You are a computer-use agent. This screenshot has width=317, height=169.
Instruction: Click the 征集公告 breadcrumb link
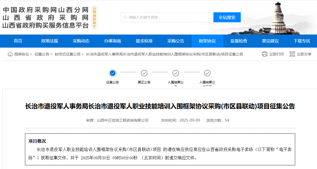point(42,54)
